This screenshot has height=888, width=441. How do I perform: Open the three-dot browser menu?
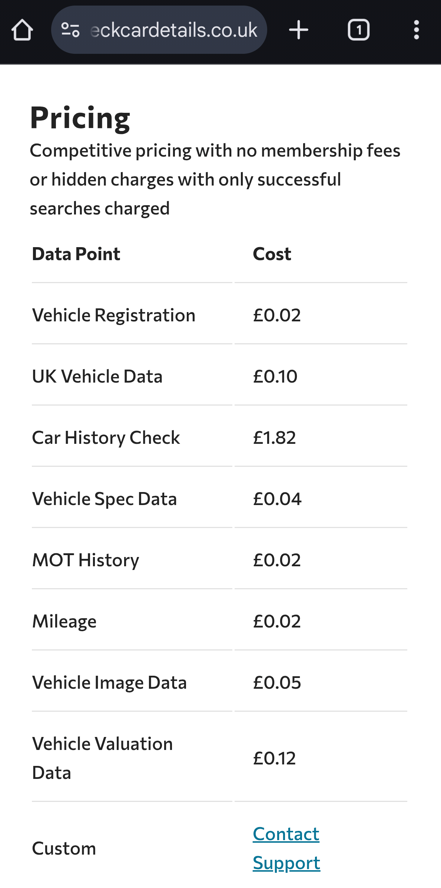point(417,30)
